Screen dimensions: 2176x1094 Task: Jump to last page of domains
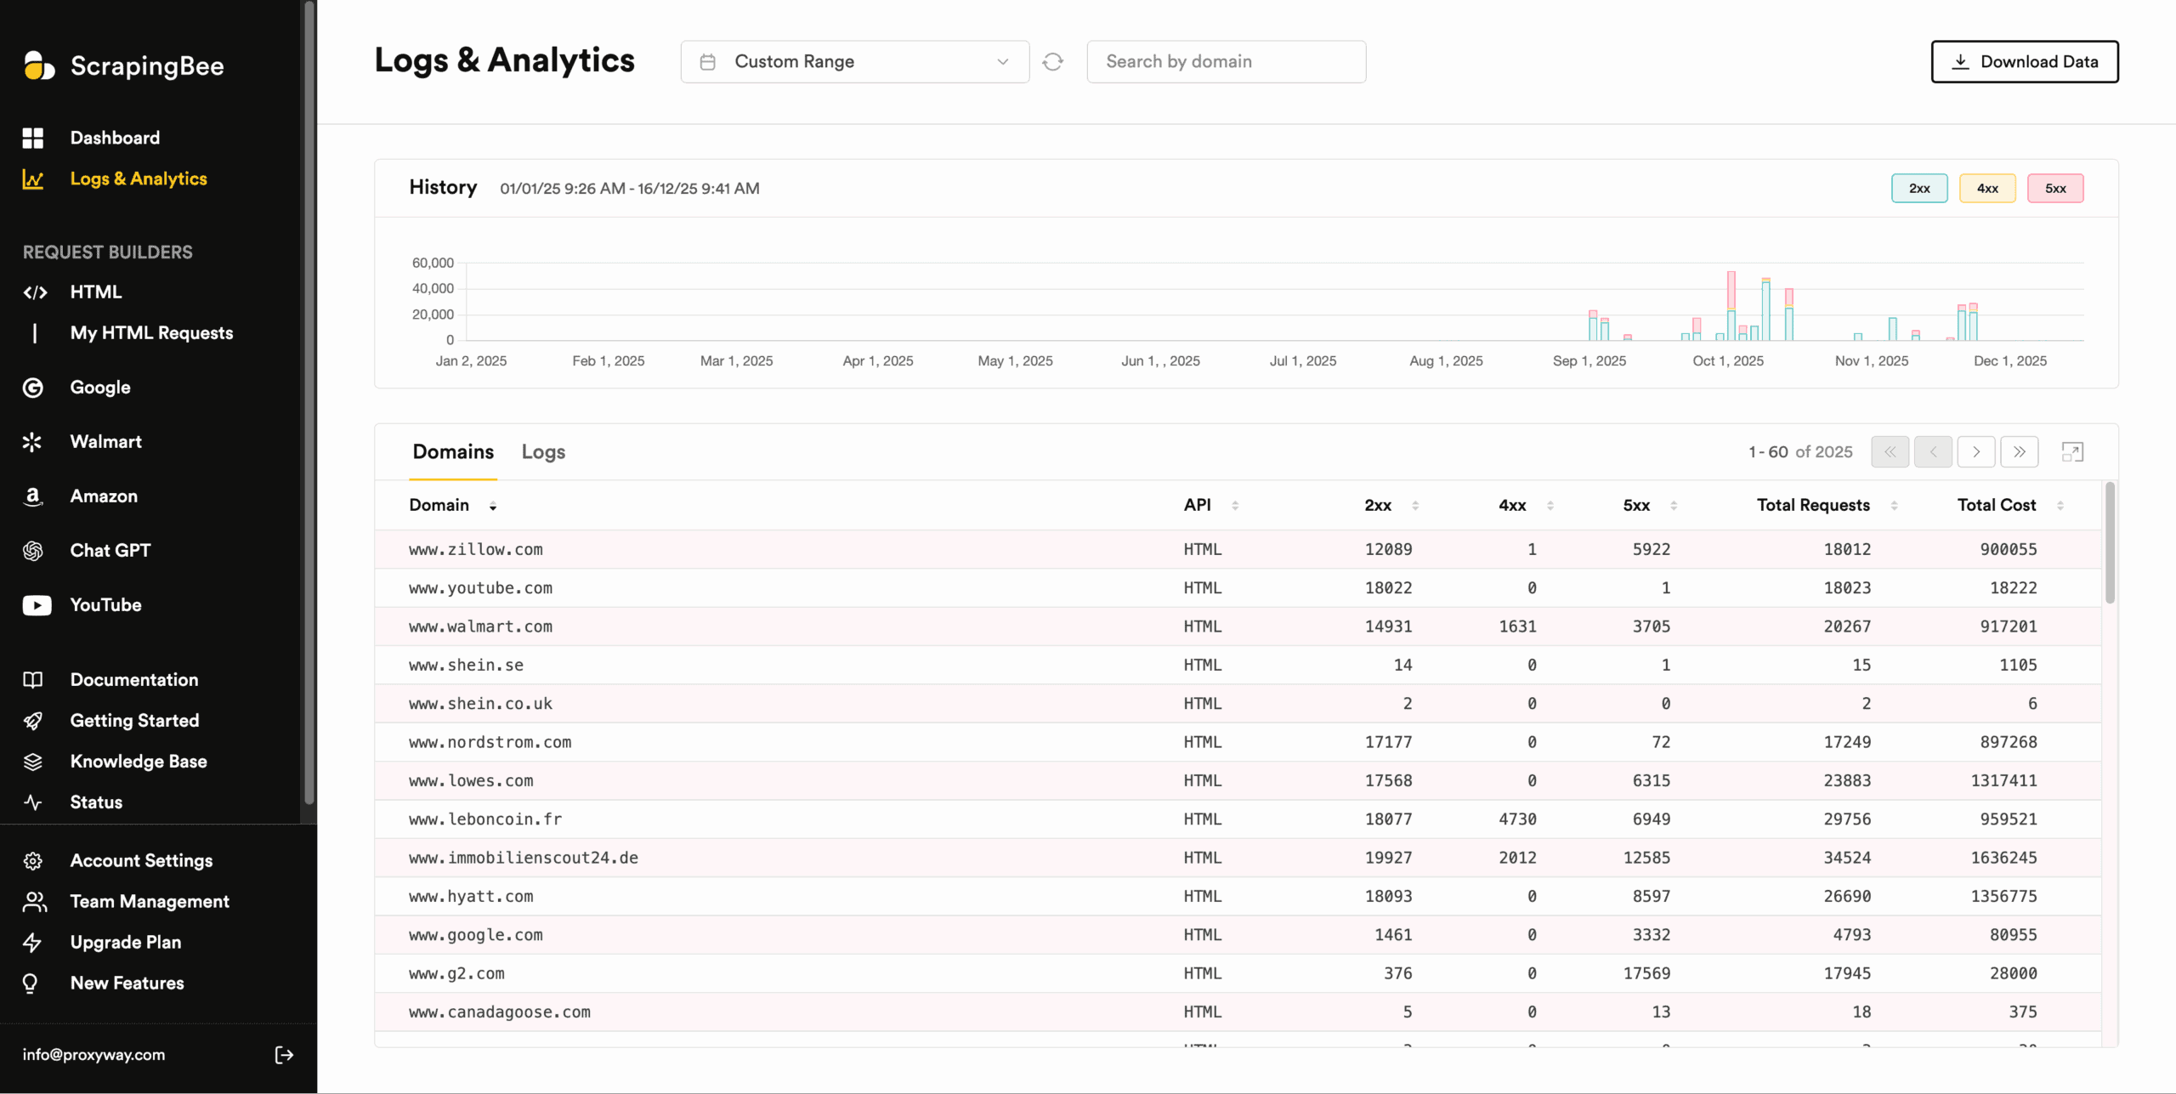(2019, 452)
